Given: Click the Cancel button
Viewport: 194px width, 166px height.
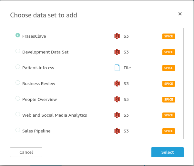Looking at the screenshot, I should coord(26,152).
